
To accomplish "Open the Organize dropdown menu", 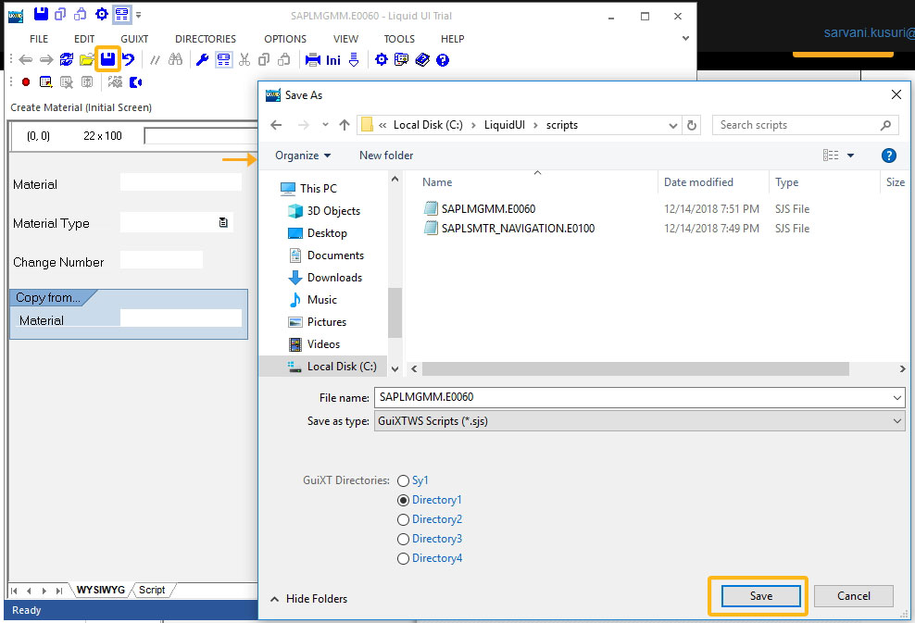I will (303, 156).
